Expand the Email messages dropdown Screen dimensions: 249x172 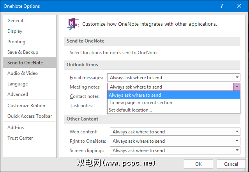click(237, 78)
